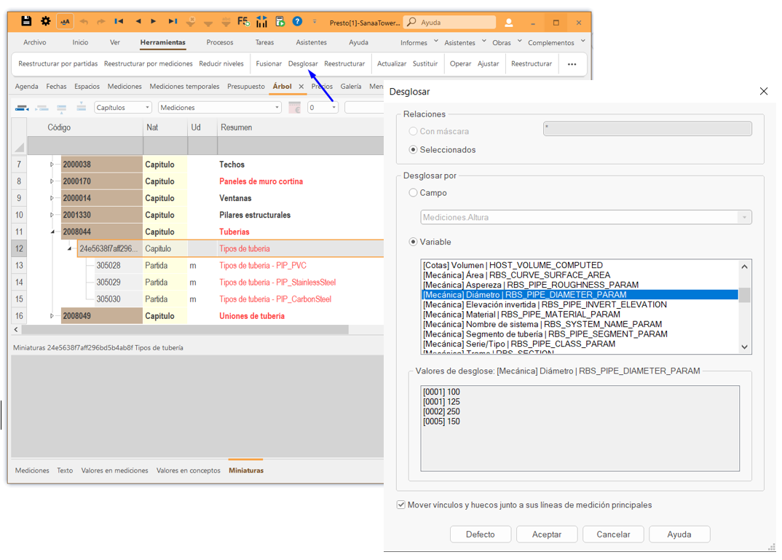Expand chapter 2000038 Techos

(52, 165)
